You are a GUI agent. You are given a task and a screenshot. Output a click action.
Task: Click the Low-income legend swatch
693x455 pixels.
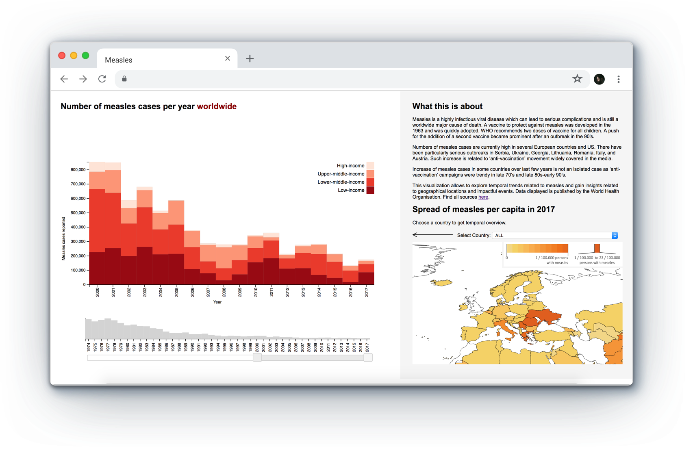coord(370,190)
